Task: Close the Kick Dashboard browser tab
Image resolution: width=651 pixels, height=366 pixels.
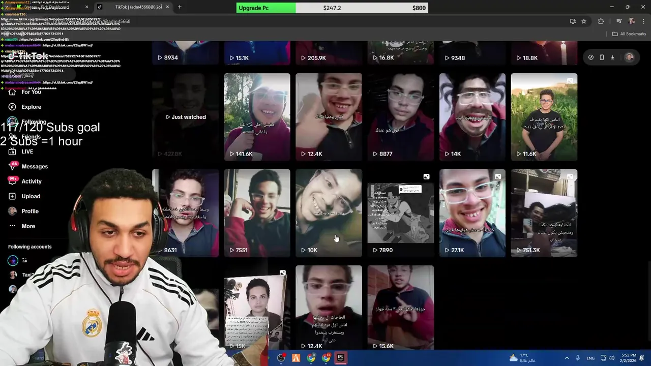Action: tap(86, 7)
